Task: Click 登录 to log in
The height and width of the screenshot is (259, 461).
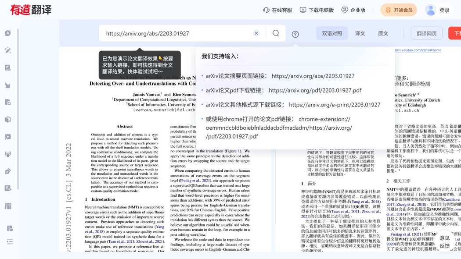Action: click(x=444, y=10)
